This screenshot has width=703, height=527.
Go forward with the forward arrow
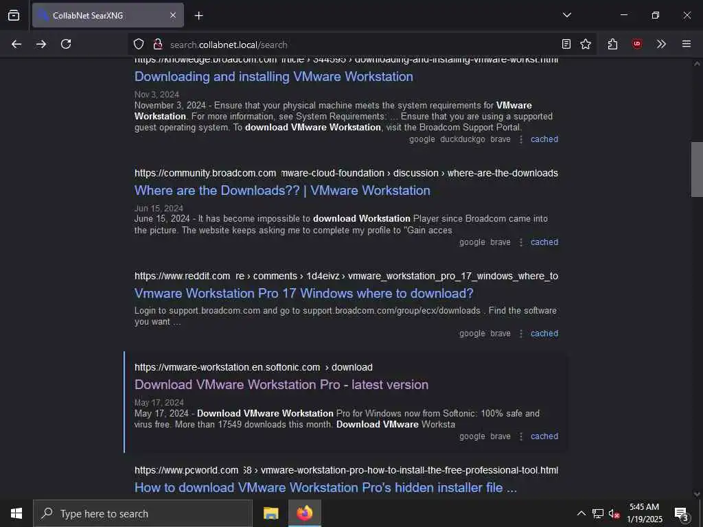pos(41,44)
